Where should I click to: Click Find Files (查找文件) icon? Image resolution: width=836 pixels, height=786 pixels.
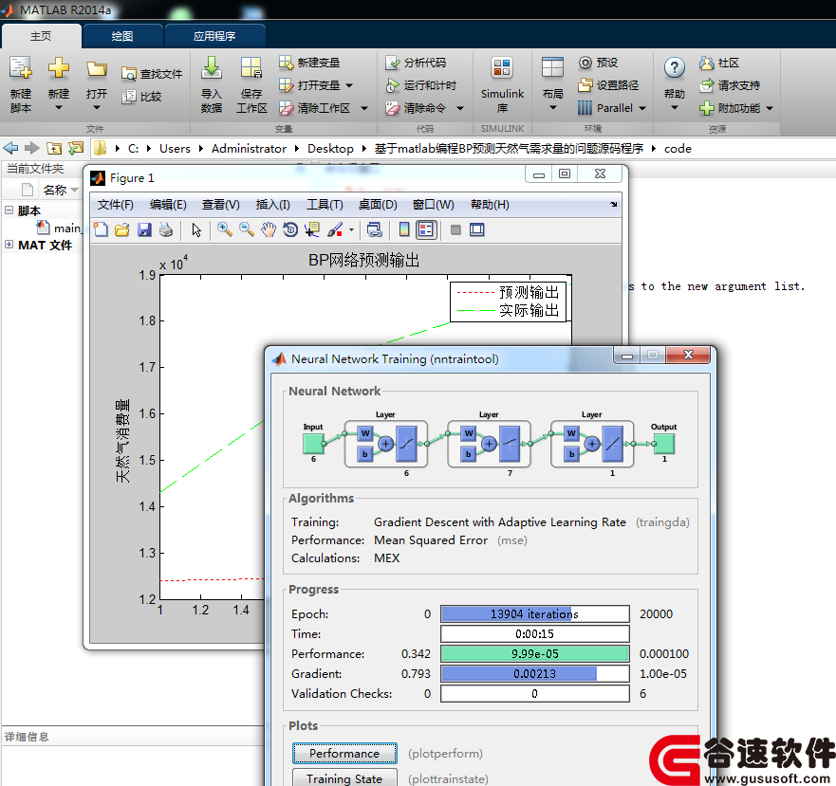tap(128, 74)
